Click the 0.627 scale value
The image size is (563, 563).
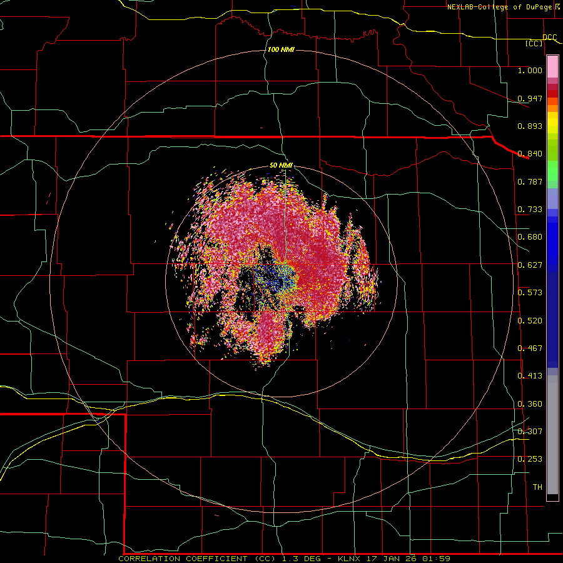530,265
